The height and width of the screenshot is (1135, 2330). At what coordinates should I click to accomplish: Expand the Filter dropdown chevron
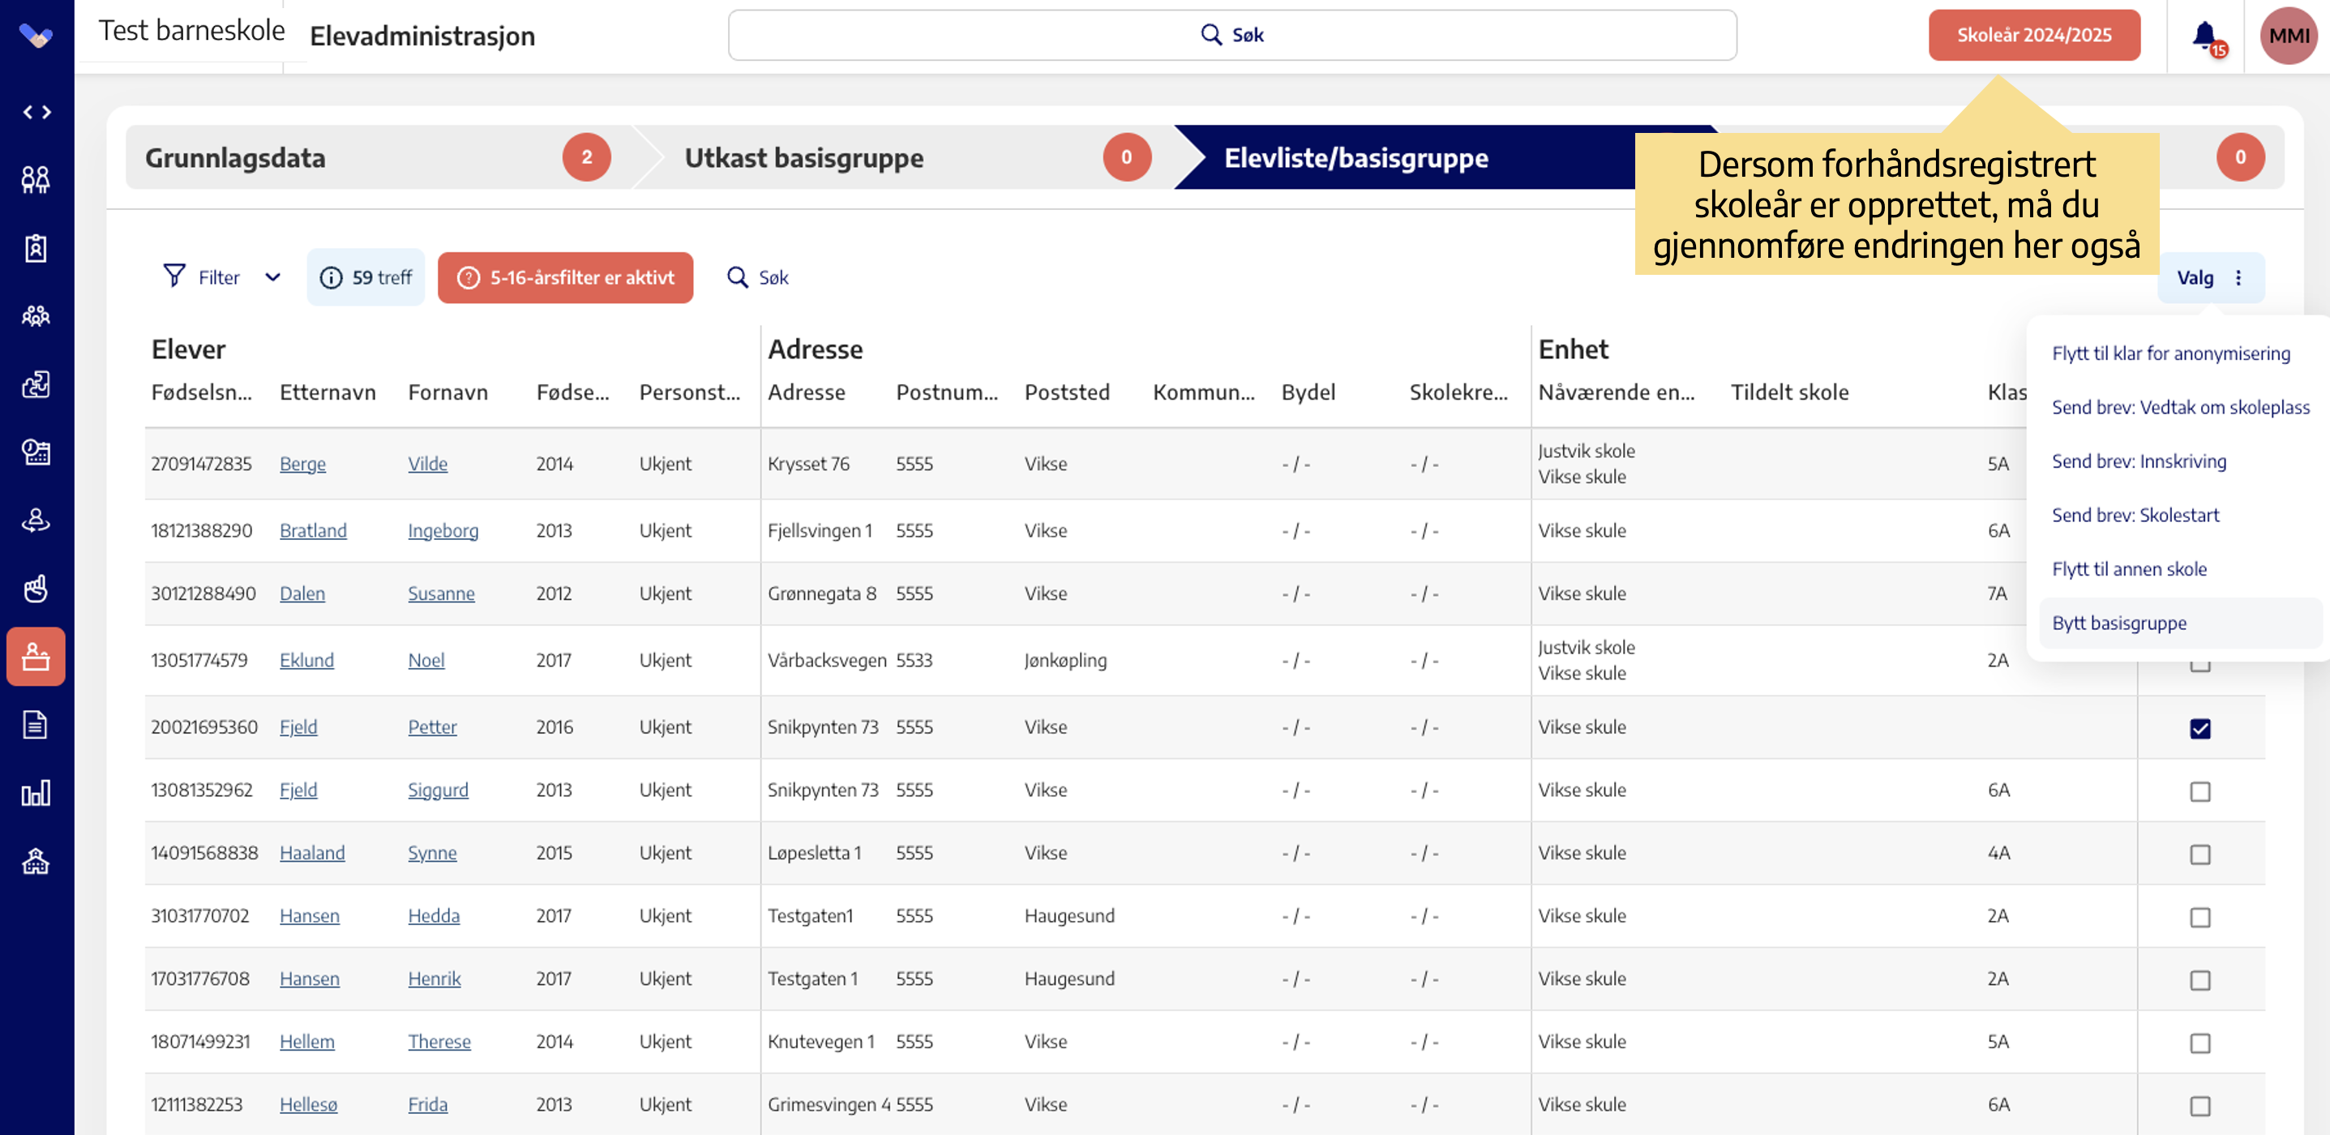coord(272,277)
